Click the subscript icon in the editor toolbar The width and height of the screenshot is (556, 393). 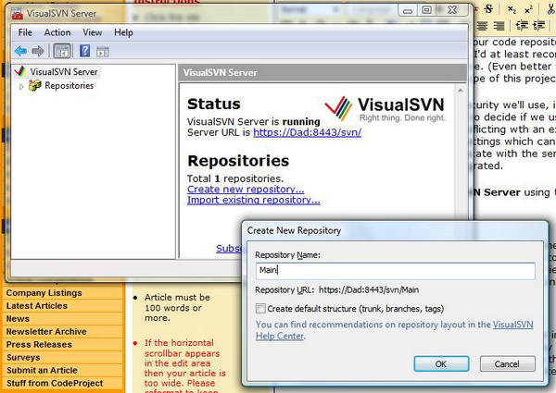coord(512,9)
